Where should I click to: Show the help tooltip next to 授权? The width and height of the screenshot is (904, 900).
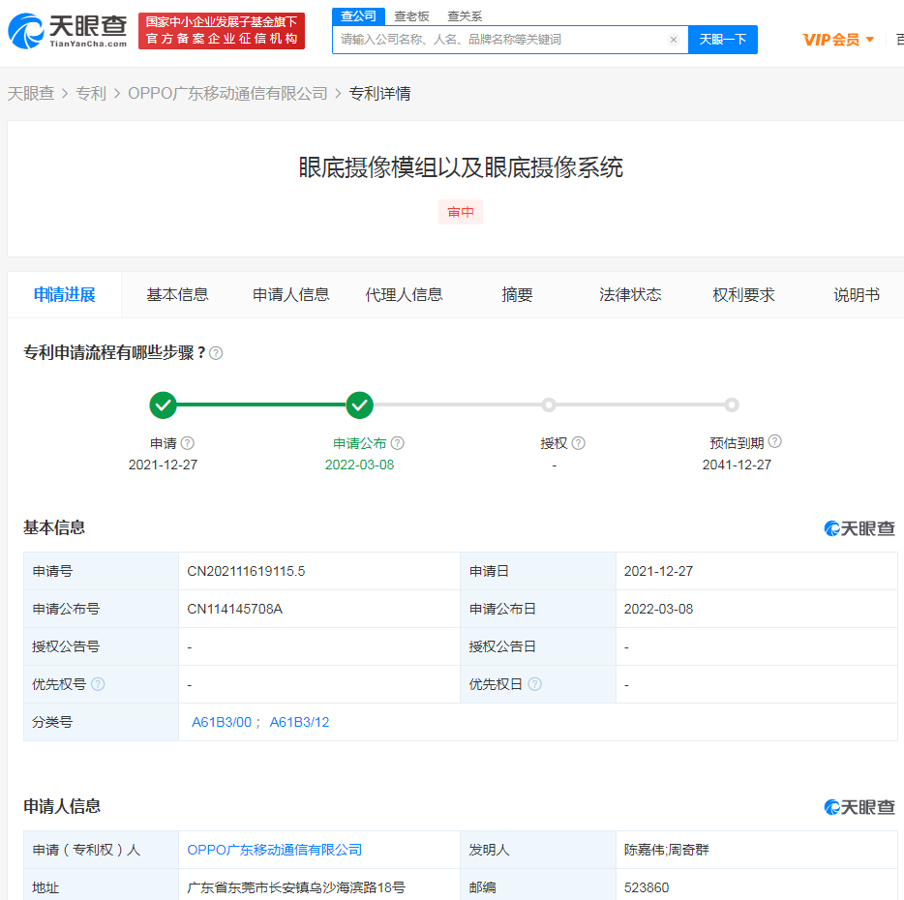[578, 443]
